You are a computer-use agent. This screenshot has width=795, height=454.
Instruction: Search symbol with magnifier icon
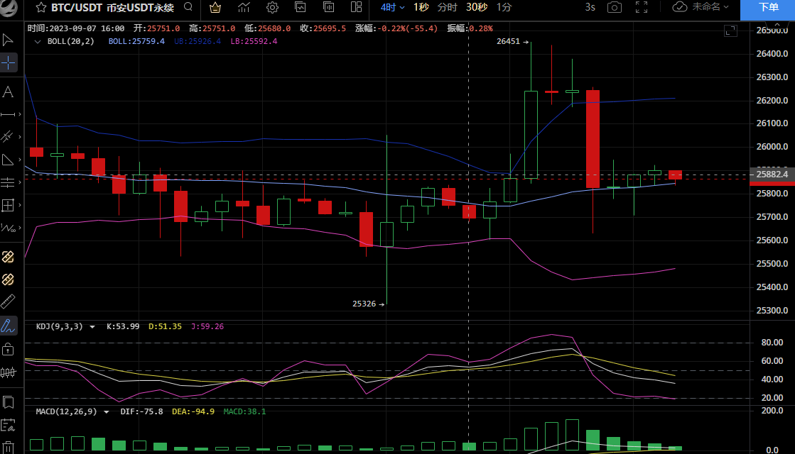point(188,8)
